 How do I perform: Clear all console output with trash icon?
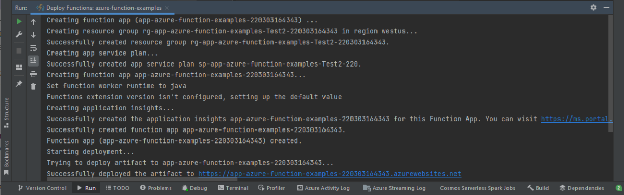(x=33, y=87)
